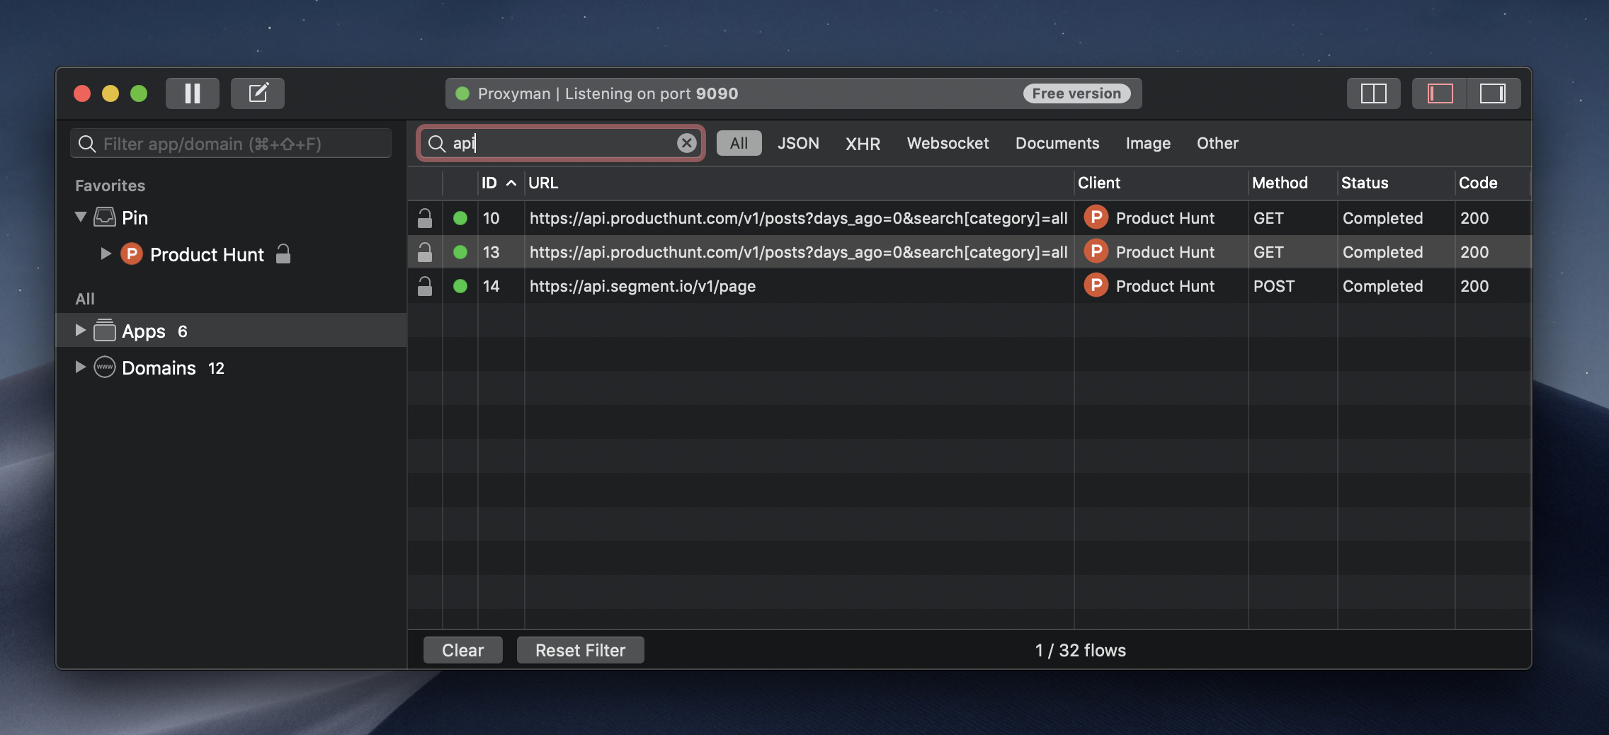Click the lock icon on flow row 10

pyautogui.click(x=425, y=218)
